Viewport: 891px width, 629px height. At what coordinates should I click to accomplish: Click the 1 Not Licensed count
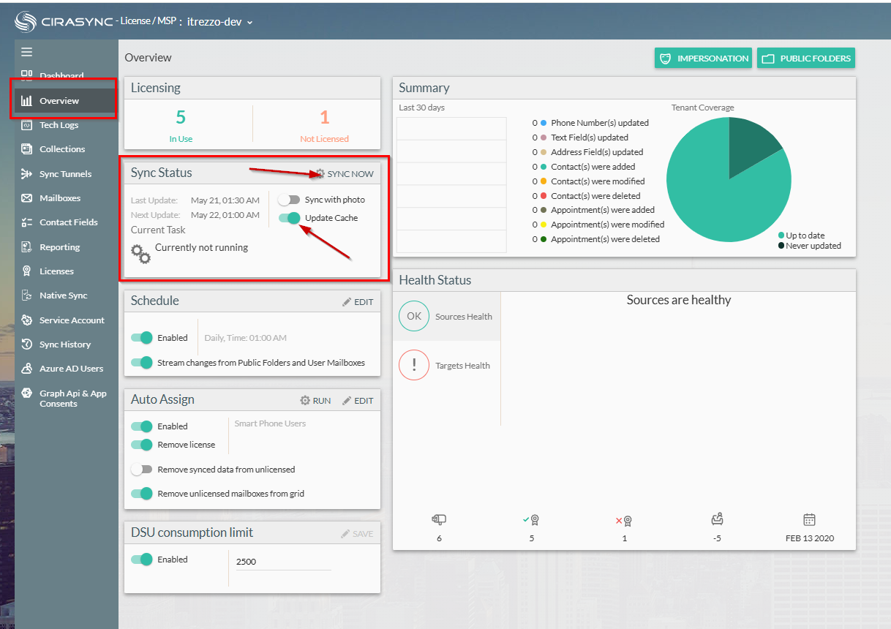coord(325,117)
